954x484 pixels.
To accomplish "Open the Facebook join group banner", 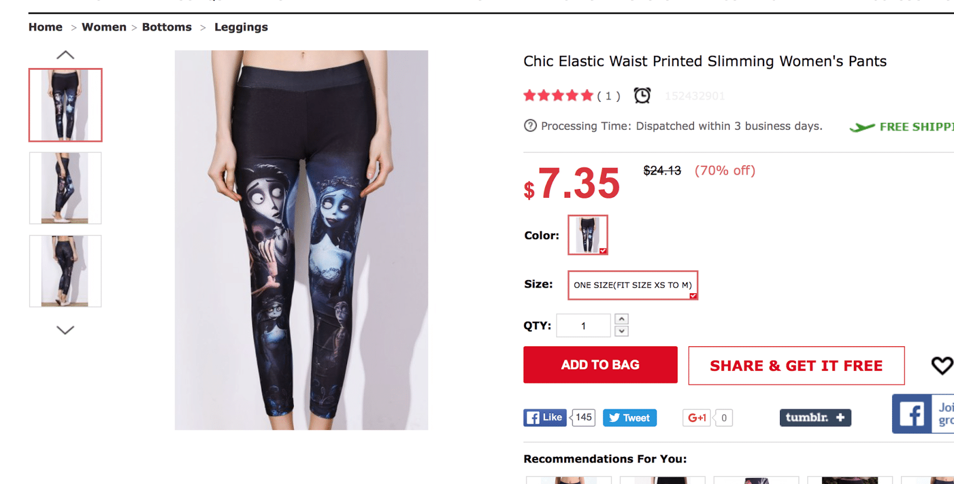I will click(923, 414).
